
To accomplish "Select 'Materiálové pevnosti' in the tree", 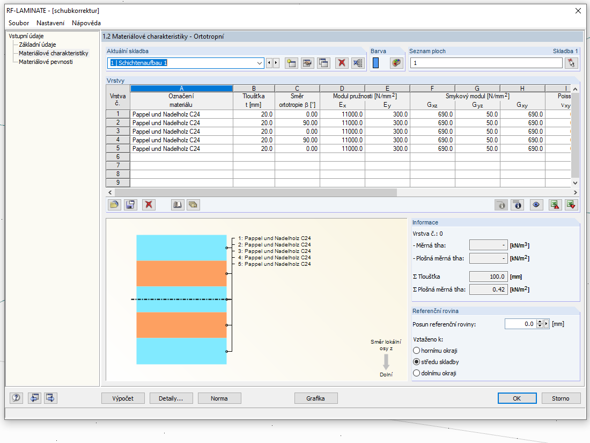I will 46,62.
